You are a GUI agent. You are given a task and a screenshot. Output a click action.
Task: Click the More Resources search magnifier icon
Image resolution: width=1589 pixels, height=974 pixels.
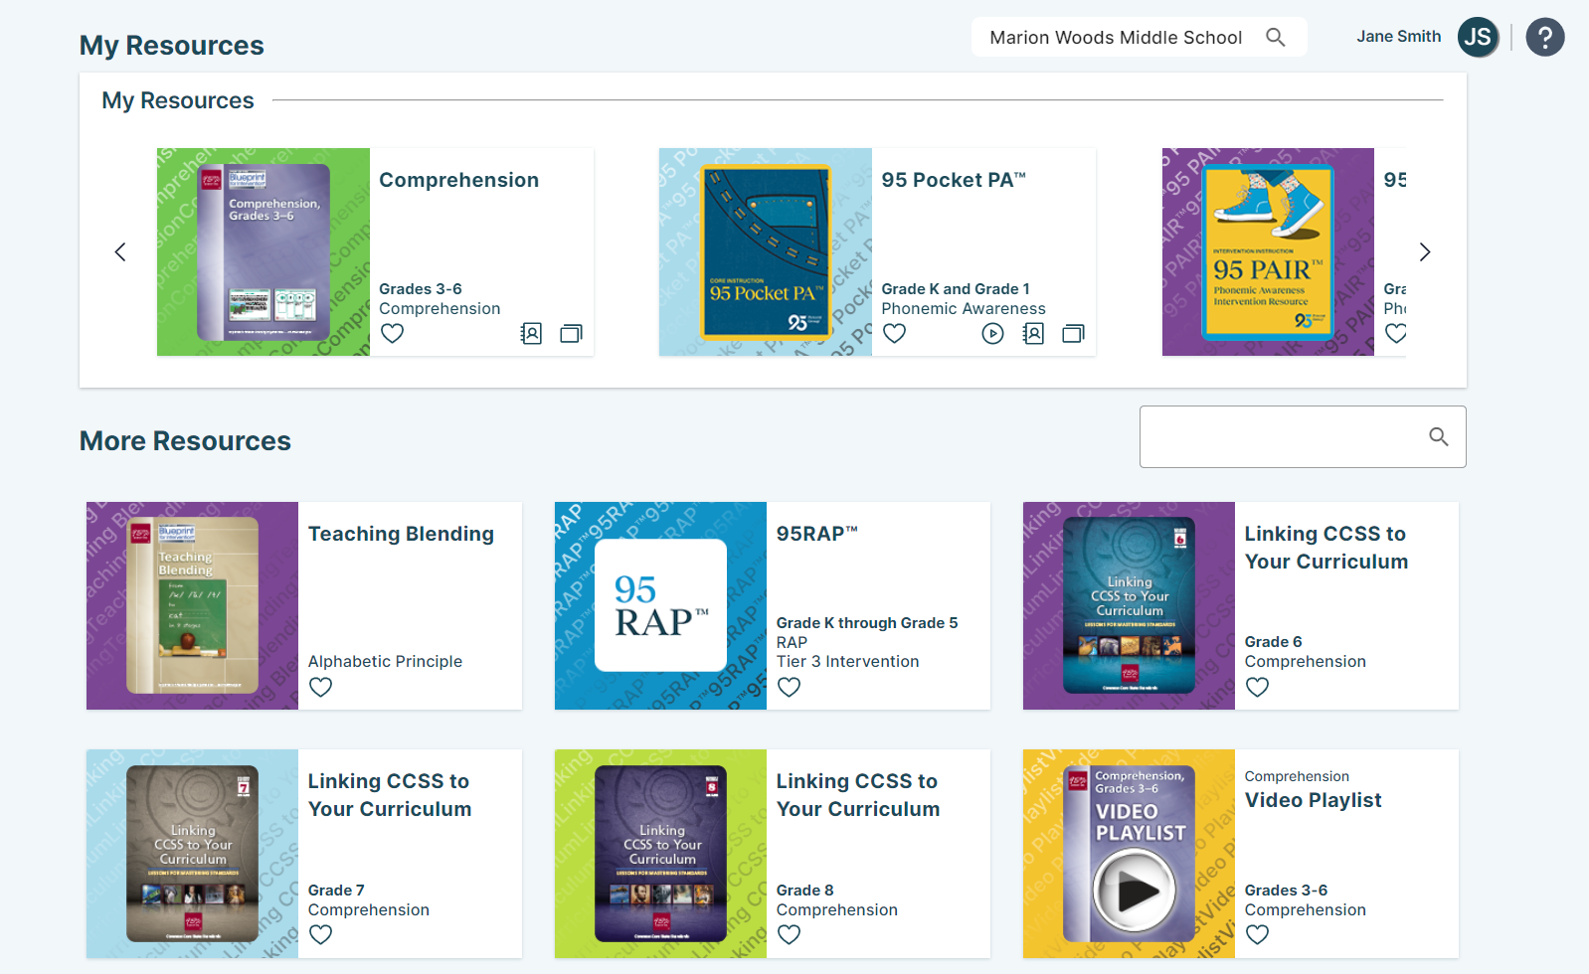(1439, 436)
